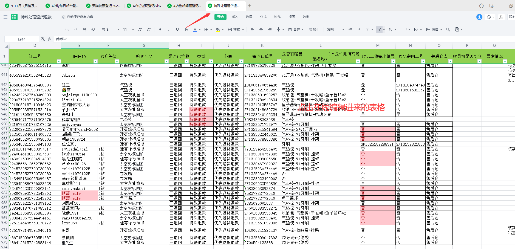Switch to the 插入 ribbon tab
The image size is (515, 249).
click(x=234, y=17)
